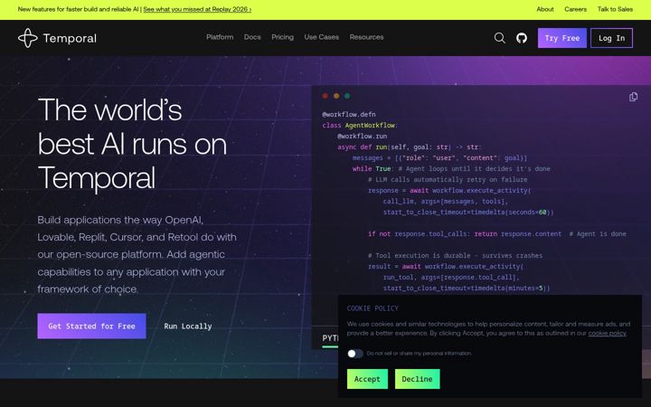Click the Temporal logo icon

[x=28, y=38]
